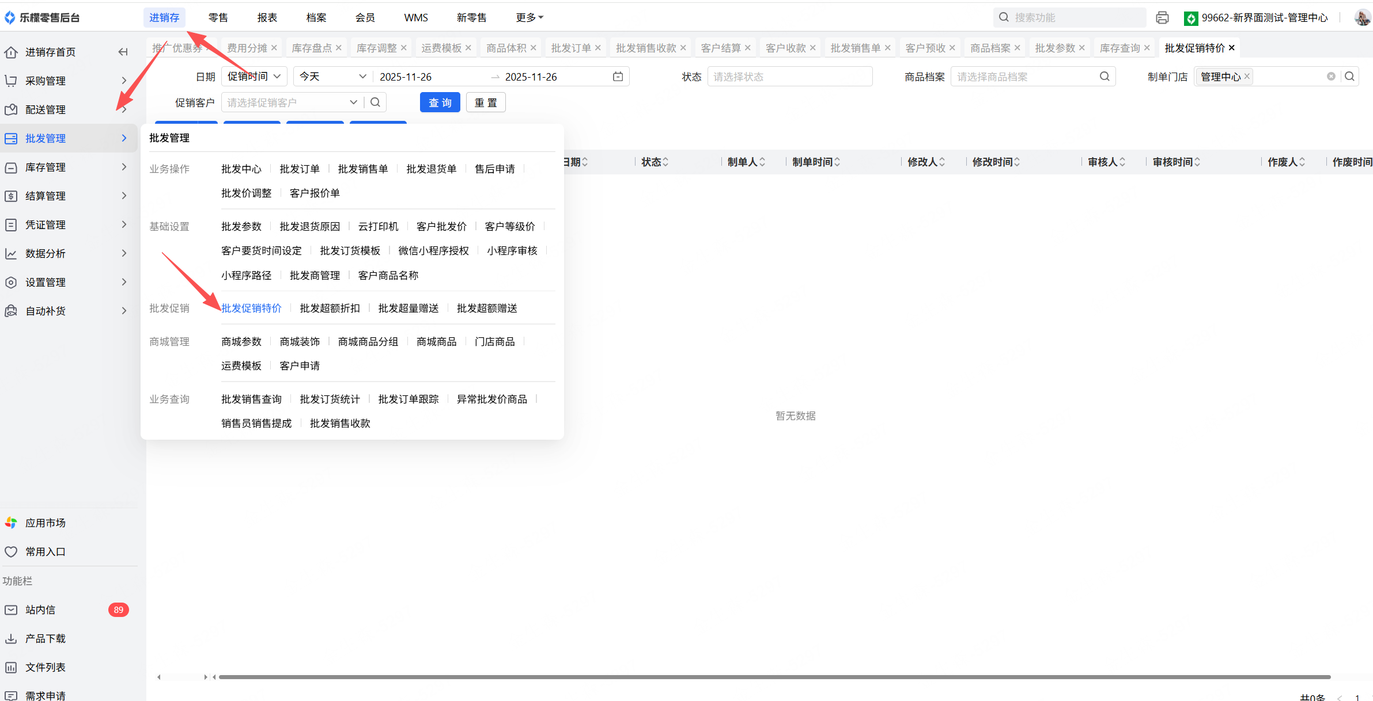This screenshot has width=1373, height=701.
Task: Click the 查询 button
Action: 440,102
